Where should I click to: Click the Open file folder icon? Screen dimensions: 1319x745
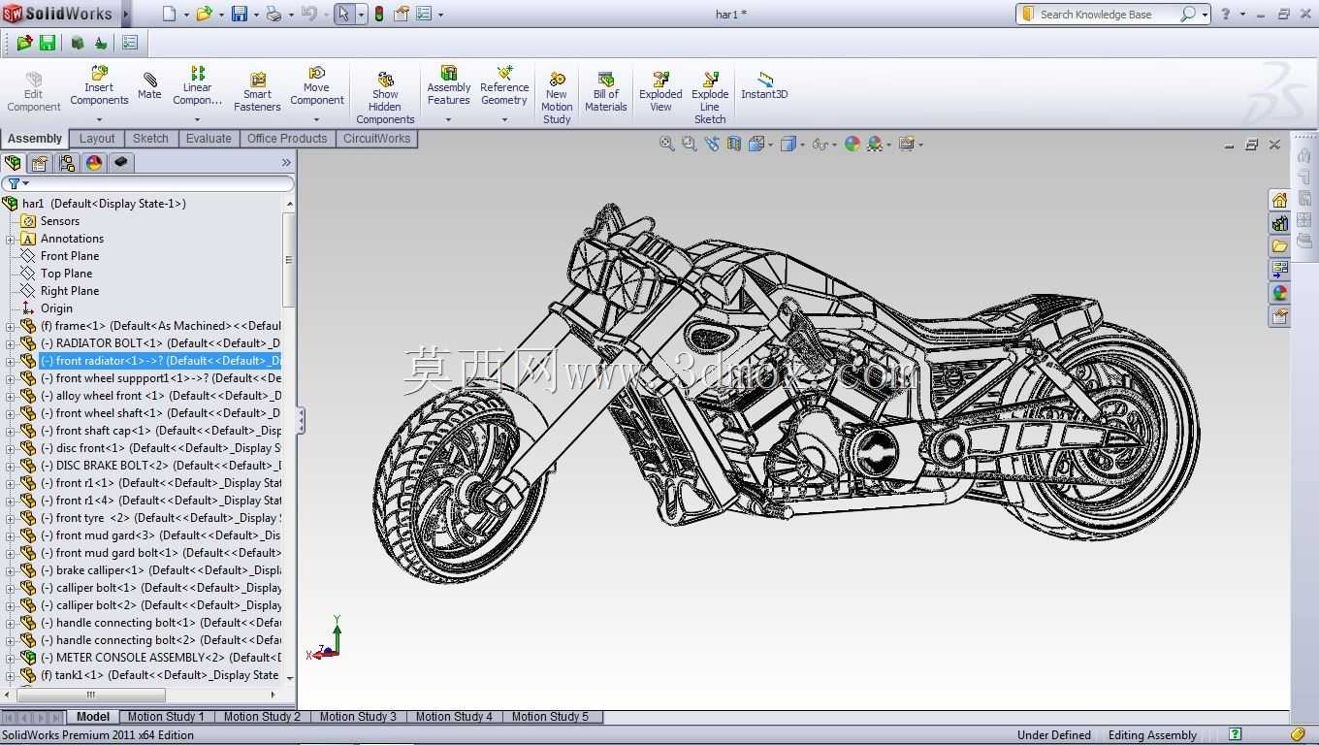pos(204,14)
